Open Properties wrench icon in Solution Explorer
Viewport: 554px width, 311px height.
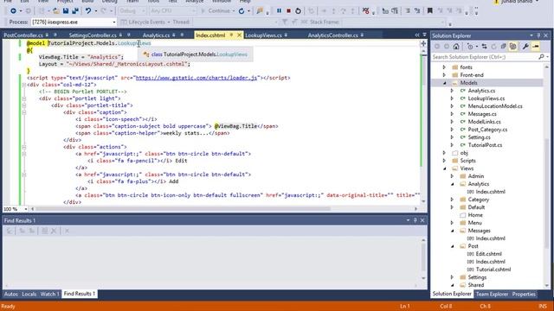click(x=525, y=47)
